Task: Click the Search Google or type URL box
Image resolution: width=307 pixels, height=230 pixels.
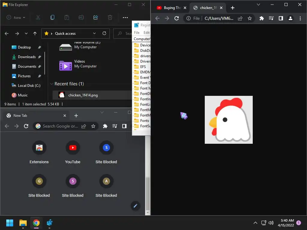Action: tap(60, 126)
